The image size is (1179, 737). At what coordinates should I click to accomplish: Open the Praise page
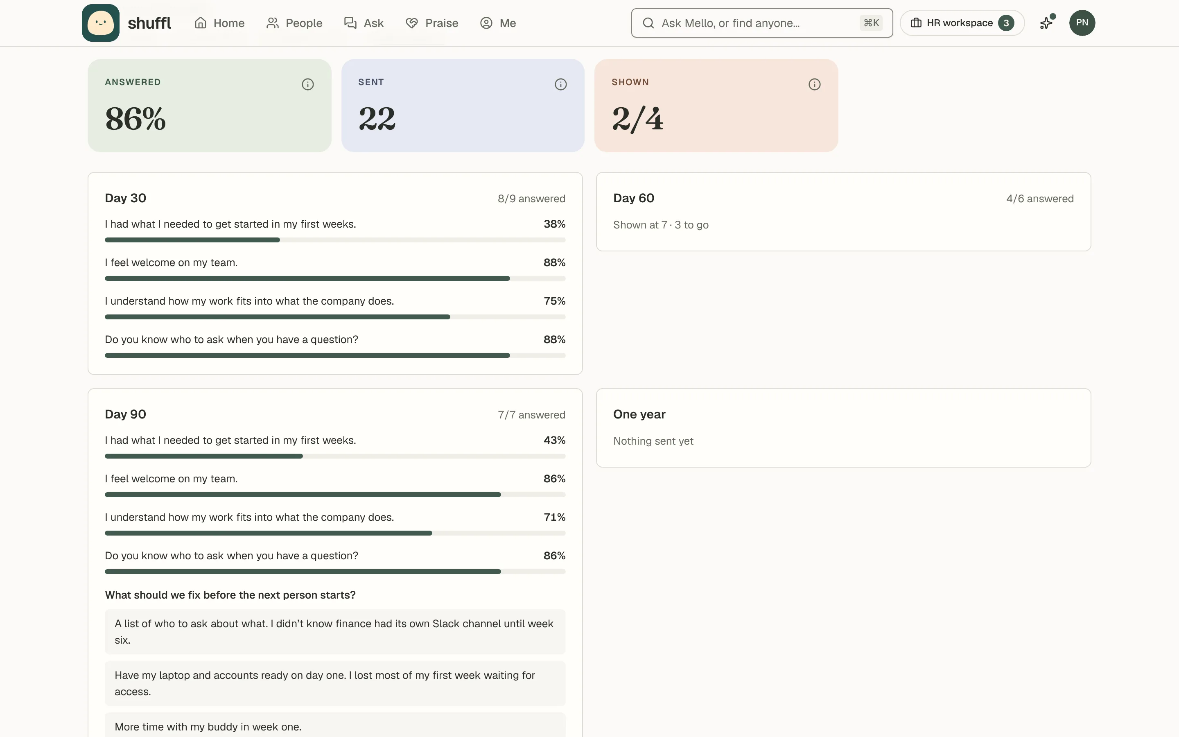pos(431,23)
